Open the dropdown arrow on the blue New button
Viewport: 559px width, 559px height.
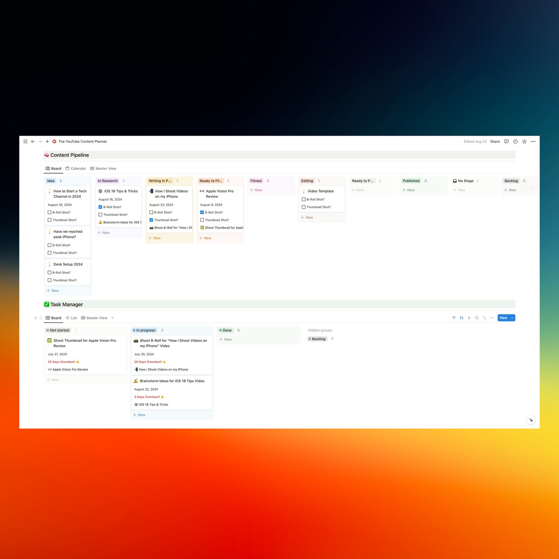(x=512, y=318)
